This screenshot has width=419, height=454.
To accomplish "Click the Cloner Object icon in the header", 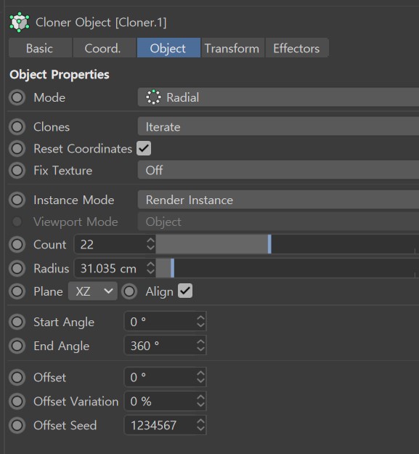I will point(20,23).
